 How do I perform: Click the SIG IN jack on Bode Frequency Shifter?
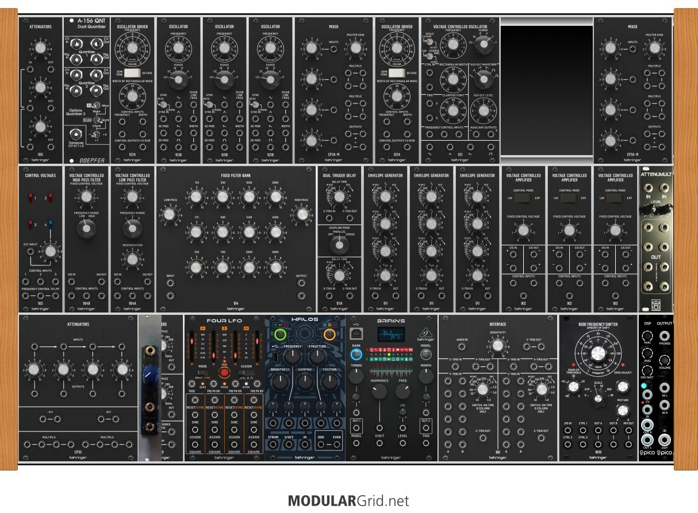pyautogui.click(x=568, y=431)
